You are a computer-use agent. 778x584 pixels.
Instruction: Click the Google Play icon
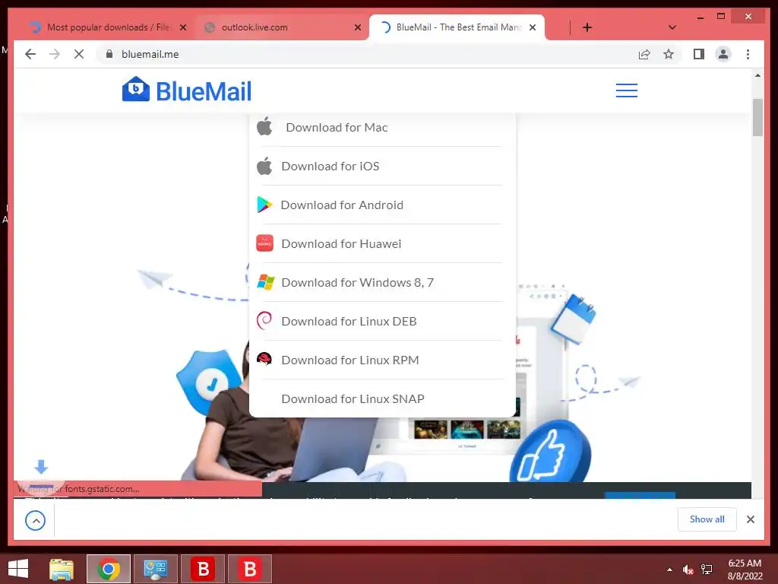pyautogui.click(x=264, y=205)
